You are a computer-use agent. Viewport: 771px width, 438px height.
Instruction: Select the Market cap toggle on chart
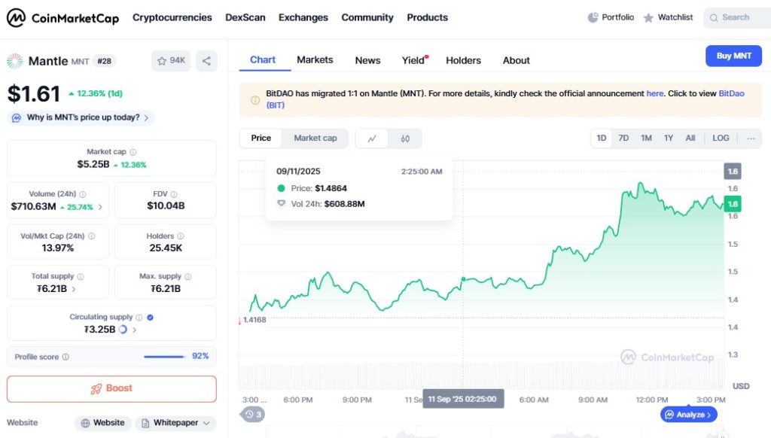point(315,138)
